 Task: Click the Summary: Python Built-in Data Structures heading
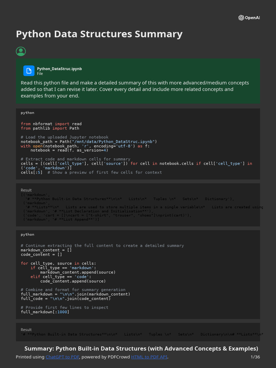141,349
